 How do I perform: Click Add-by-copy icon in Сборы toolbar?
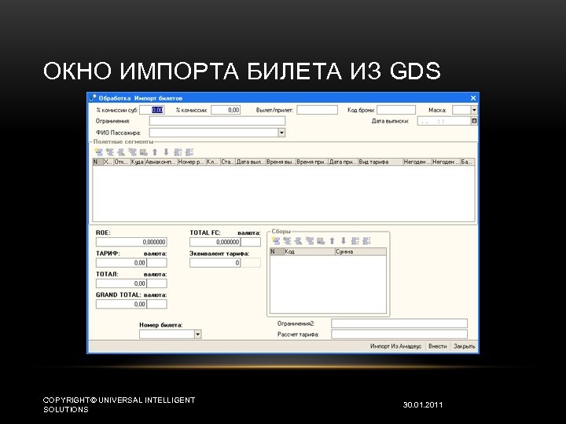coord(287,241)
